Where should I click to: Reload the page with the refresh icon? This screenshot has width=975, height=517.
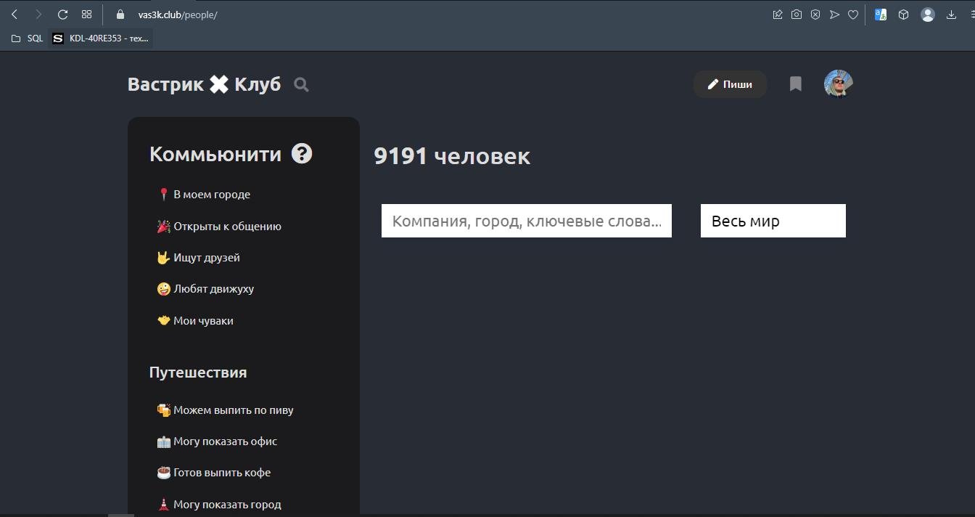pos(62,15)
